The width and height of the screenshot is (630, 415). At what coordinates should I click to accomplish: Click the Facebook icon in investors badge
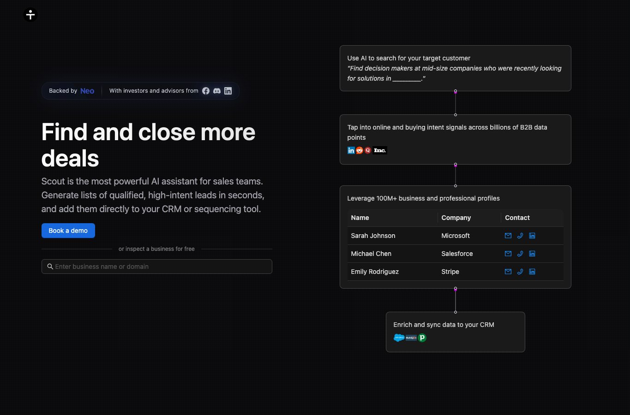[206, 91]
